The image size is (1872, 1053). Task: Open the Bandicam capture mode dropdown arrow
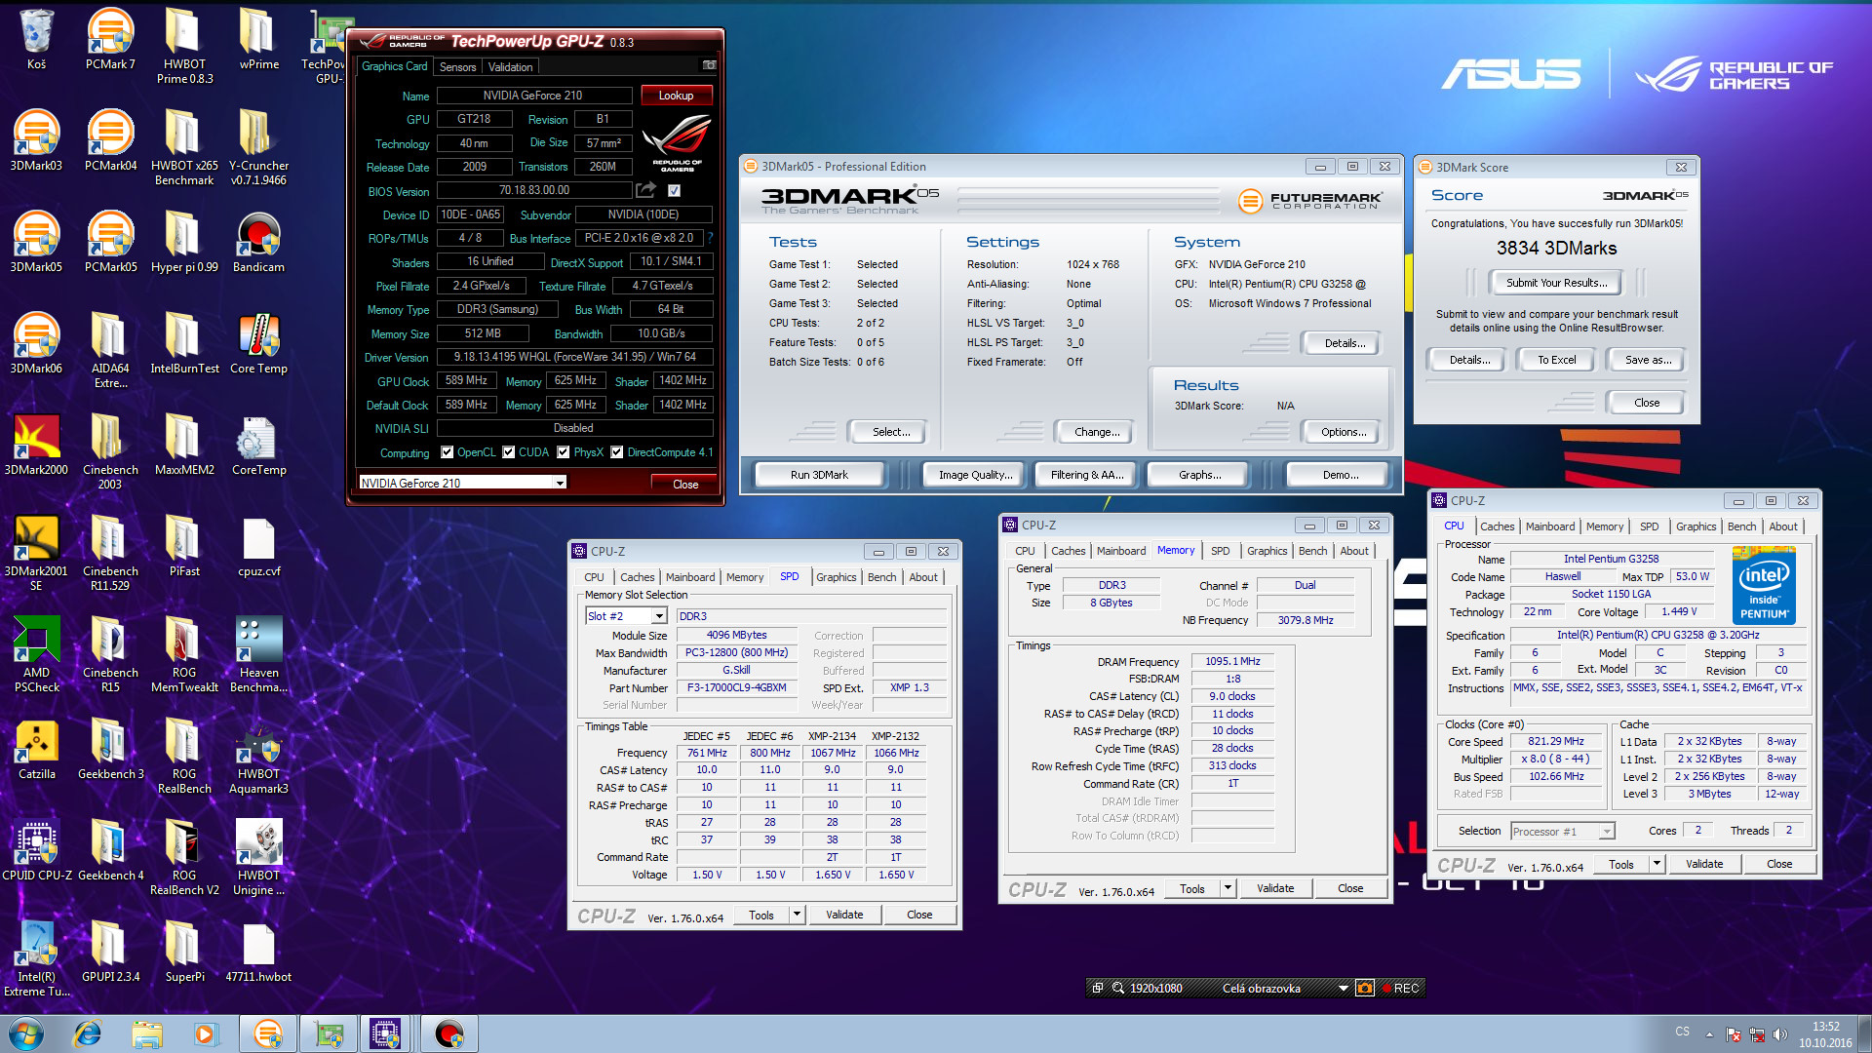click(x=1343, y=988)
